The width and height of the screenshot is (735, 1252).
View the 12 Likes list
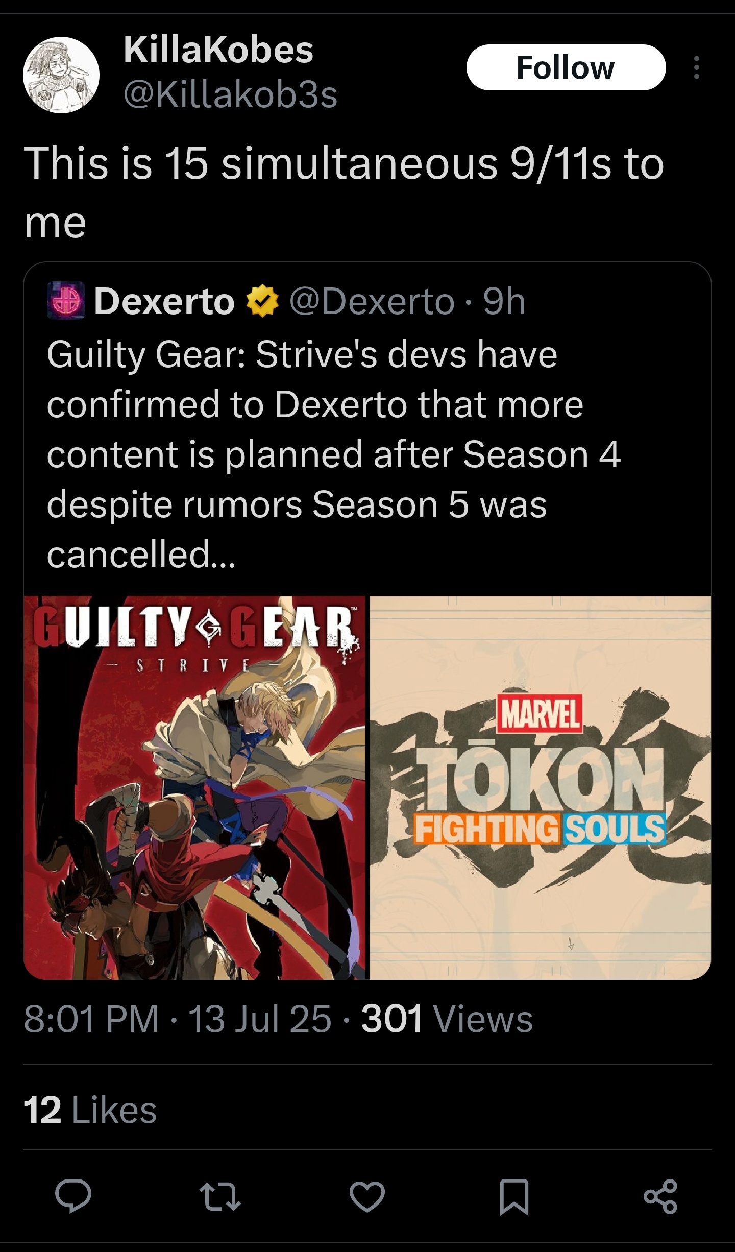90,1111
